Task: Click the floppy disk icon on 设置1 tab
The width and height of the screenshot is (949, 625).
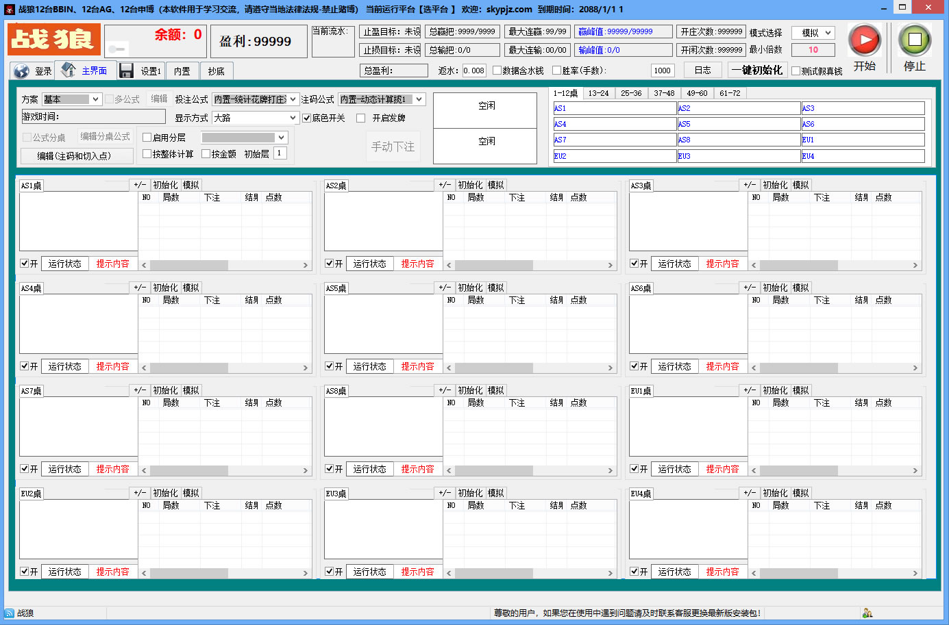Action: (126, 71)
